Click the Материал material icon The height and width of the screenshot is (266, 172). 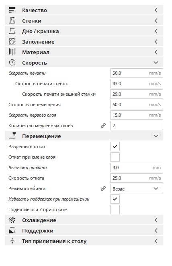point(12,52)
